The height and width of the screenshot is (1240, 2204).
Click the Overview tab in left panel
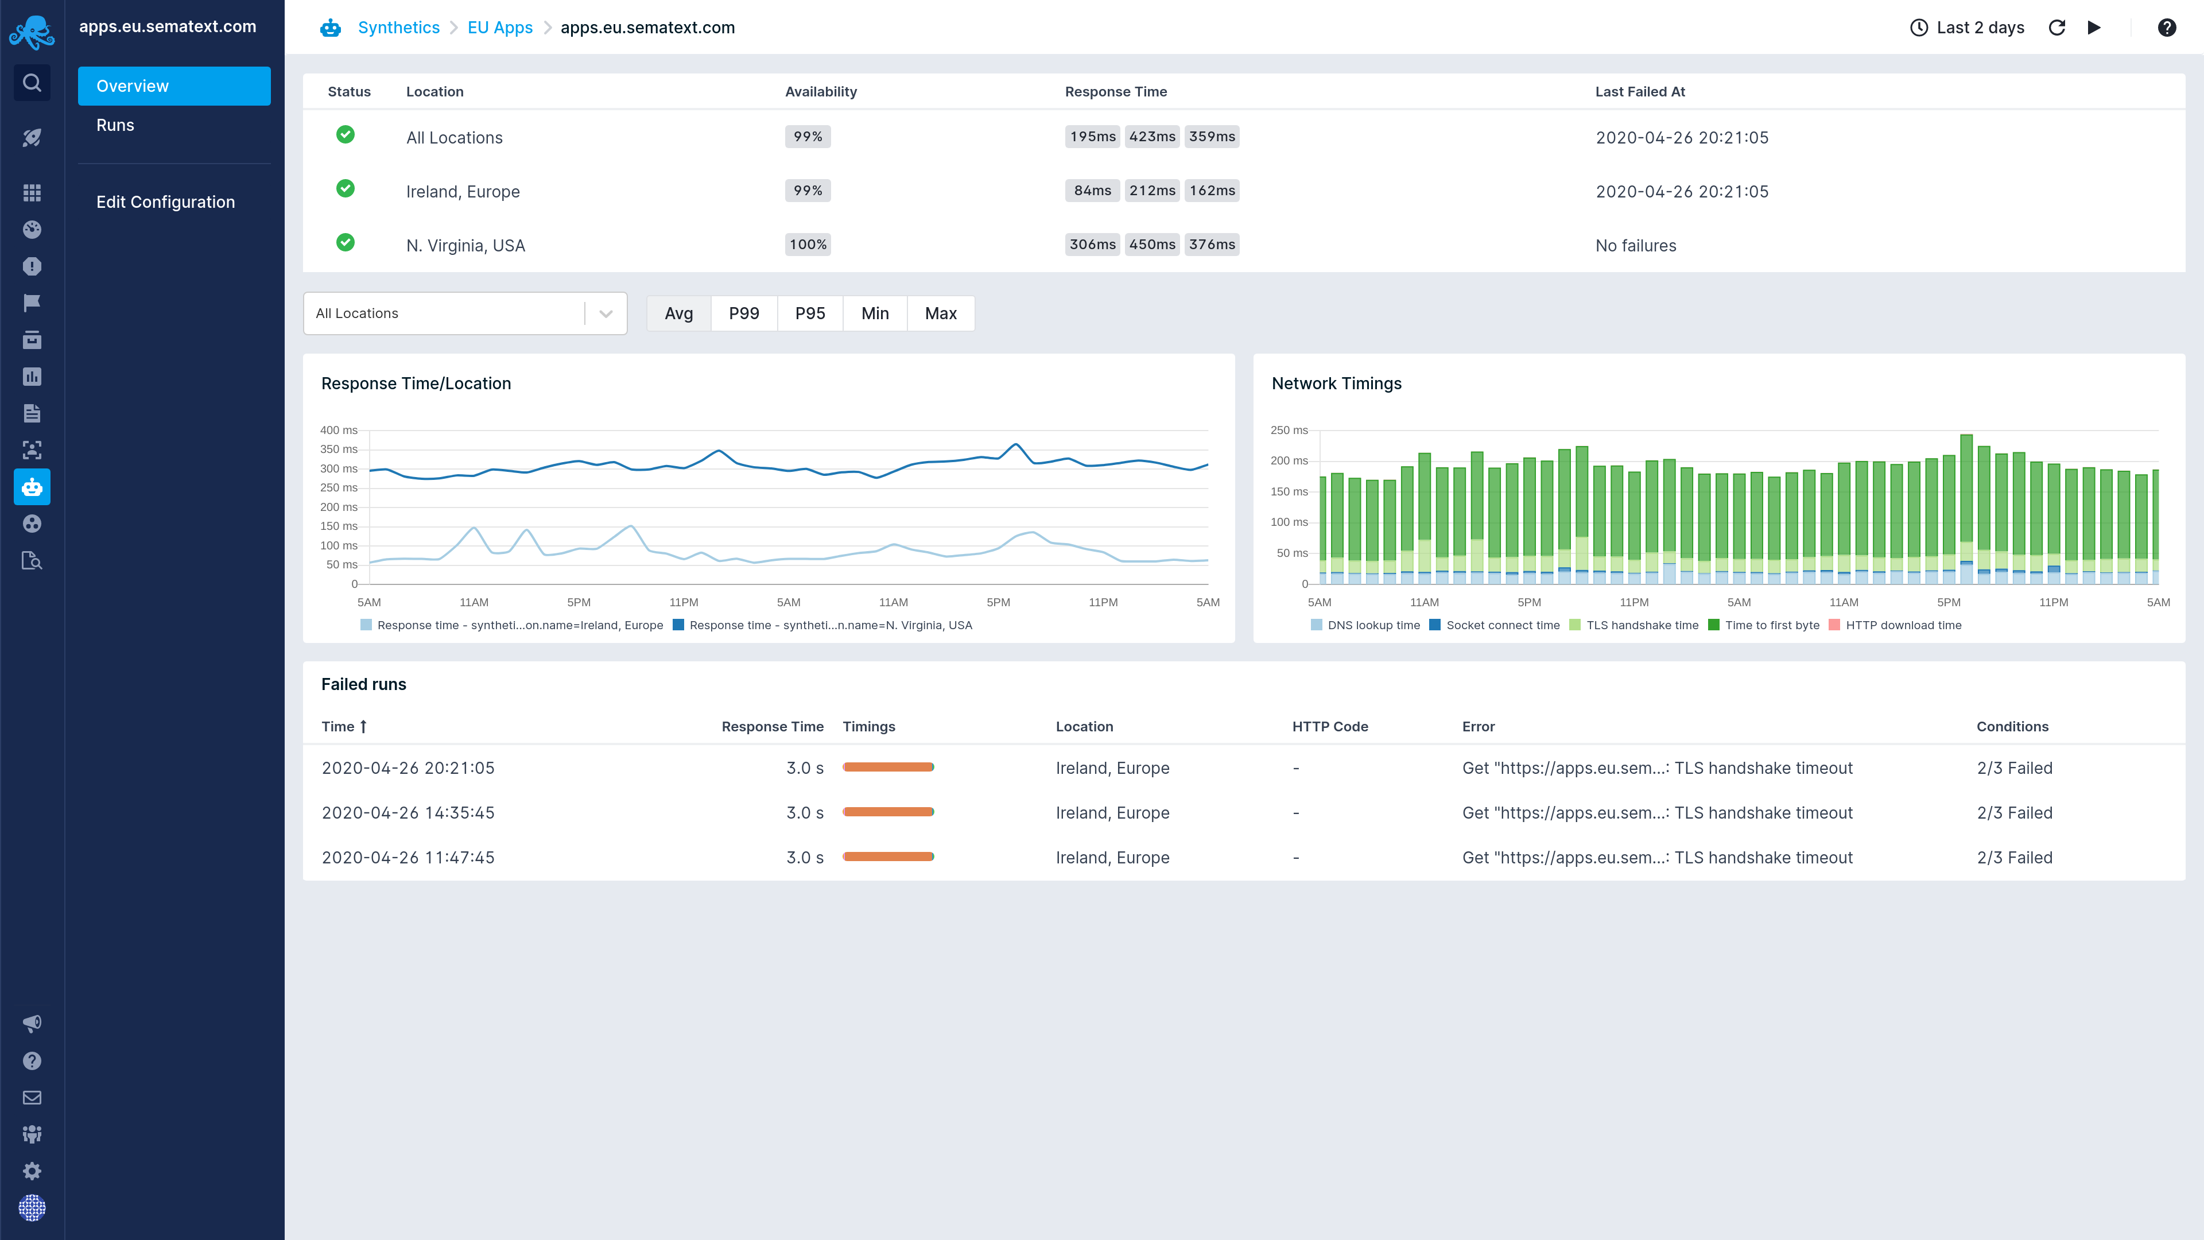174,85
